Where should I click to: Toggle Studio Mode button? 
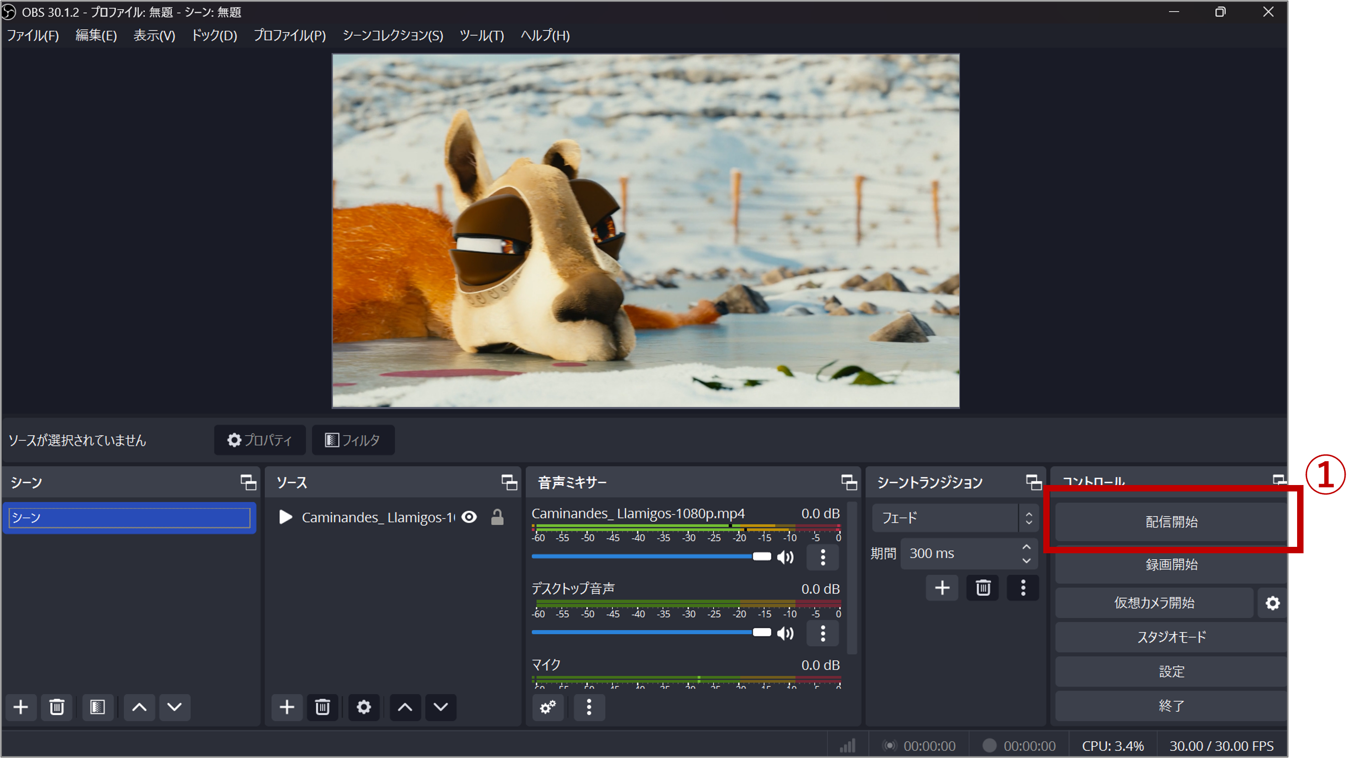(1171, 637)
